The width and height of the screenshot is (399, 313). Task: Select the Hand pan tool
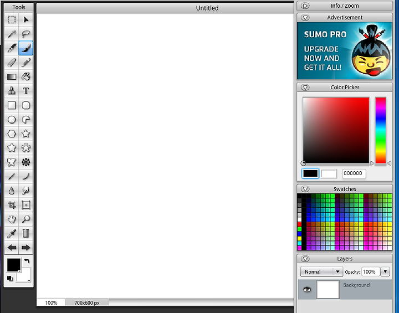click(12, 219)
